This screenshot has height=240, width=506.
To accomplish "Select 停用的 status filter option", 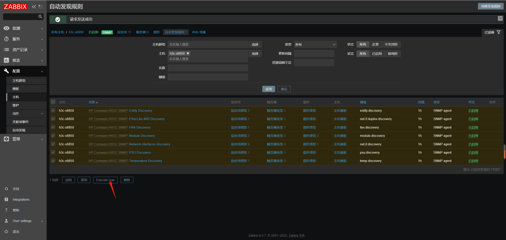I will click(392, 54).
